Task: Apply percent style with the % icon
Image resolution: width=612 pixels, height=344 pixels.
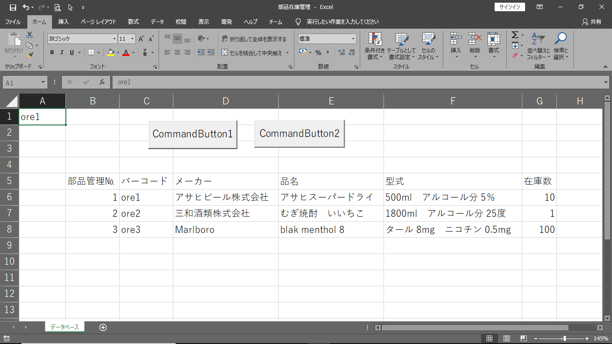Action: [318, 52]
